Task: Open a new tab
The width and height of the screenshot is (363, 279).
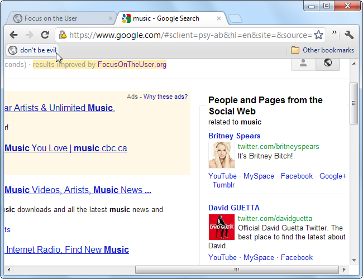Action: tap(235, 18)
